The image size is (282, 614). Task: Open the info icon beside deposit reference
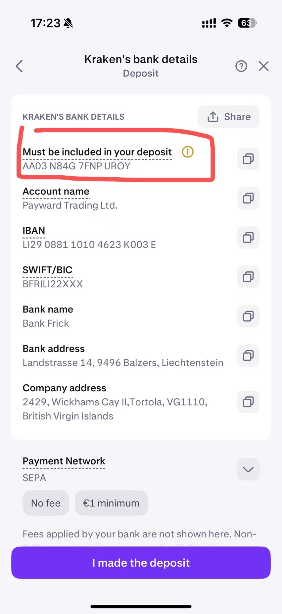[188, 152]
